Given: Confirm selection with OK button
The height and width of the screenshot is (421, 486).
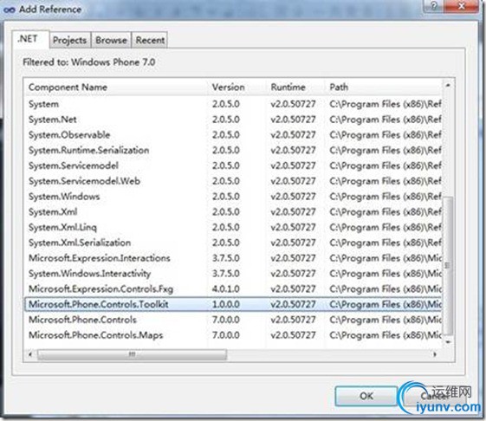Looking at the screenshot, I should (366, 396).
